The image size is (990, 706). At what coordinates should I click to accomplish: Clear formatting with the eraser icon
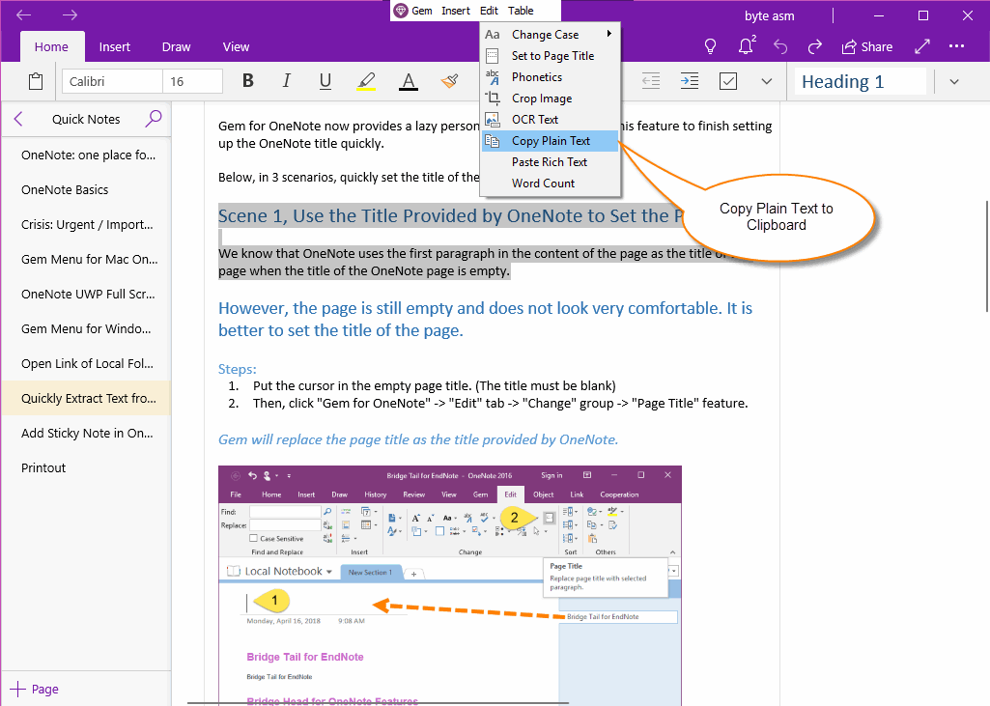click(449, 81)
